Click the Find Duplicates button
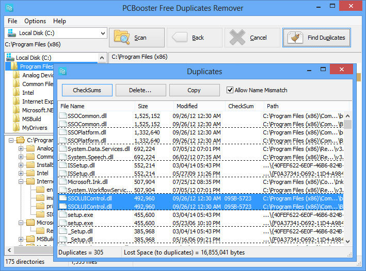Image resolution: width=366 pixels, height=271 pixels. pyautogui.click(x=316, y=38)
